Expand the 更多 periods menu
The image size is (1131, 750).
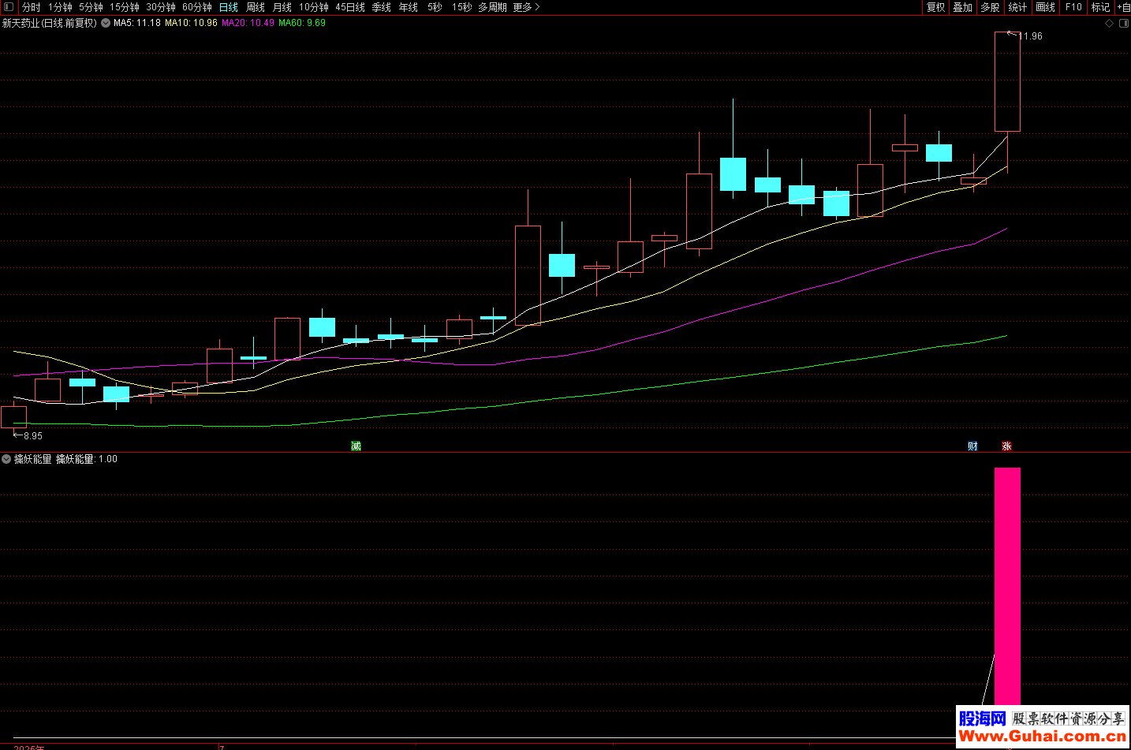[x=526, y=7]
